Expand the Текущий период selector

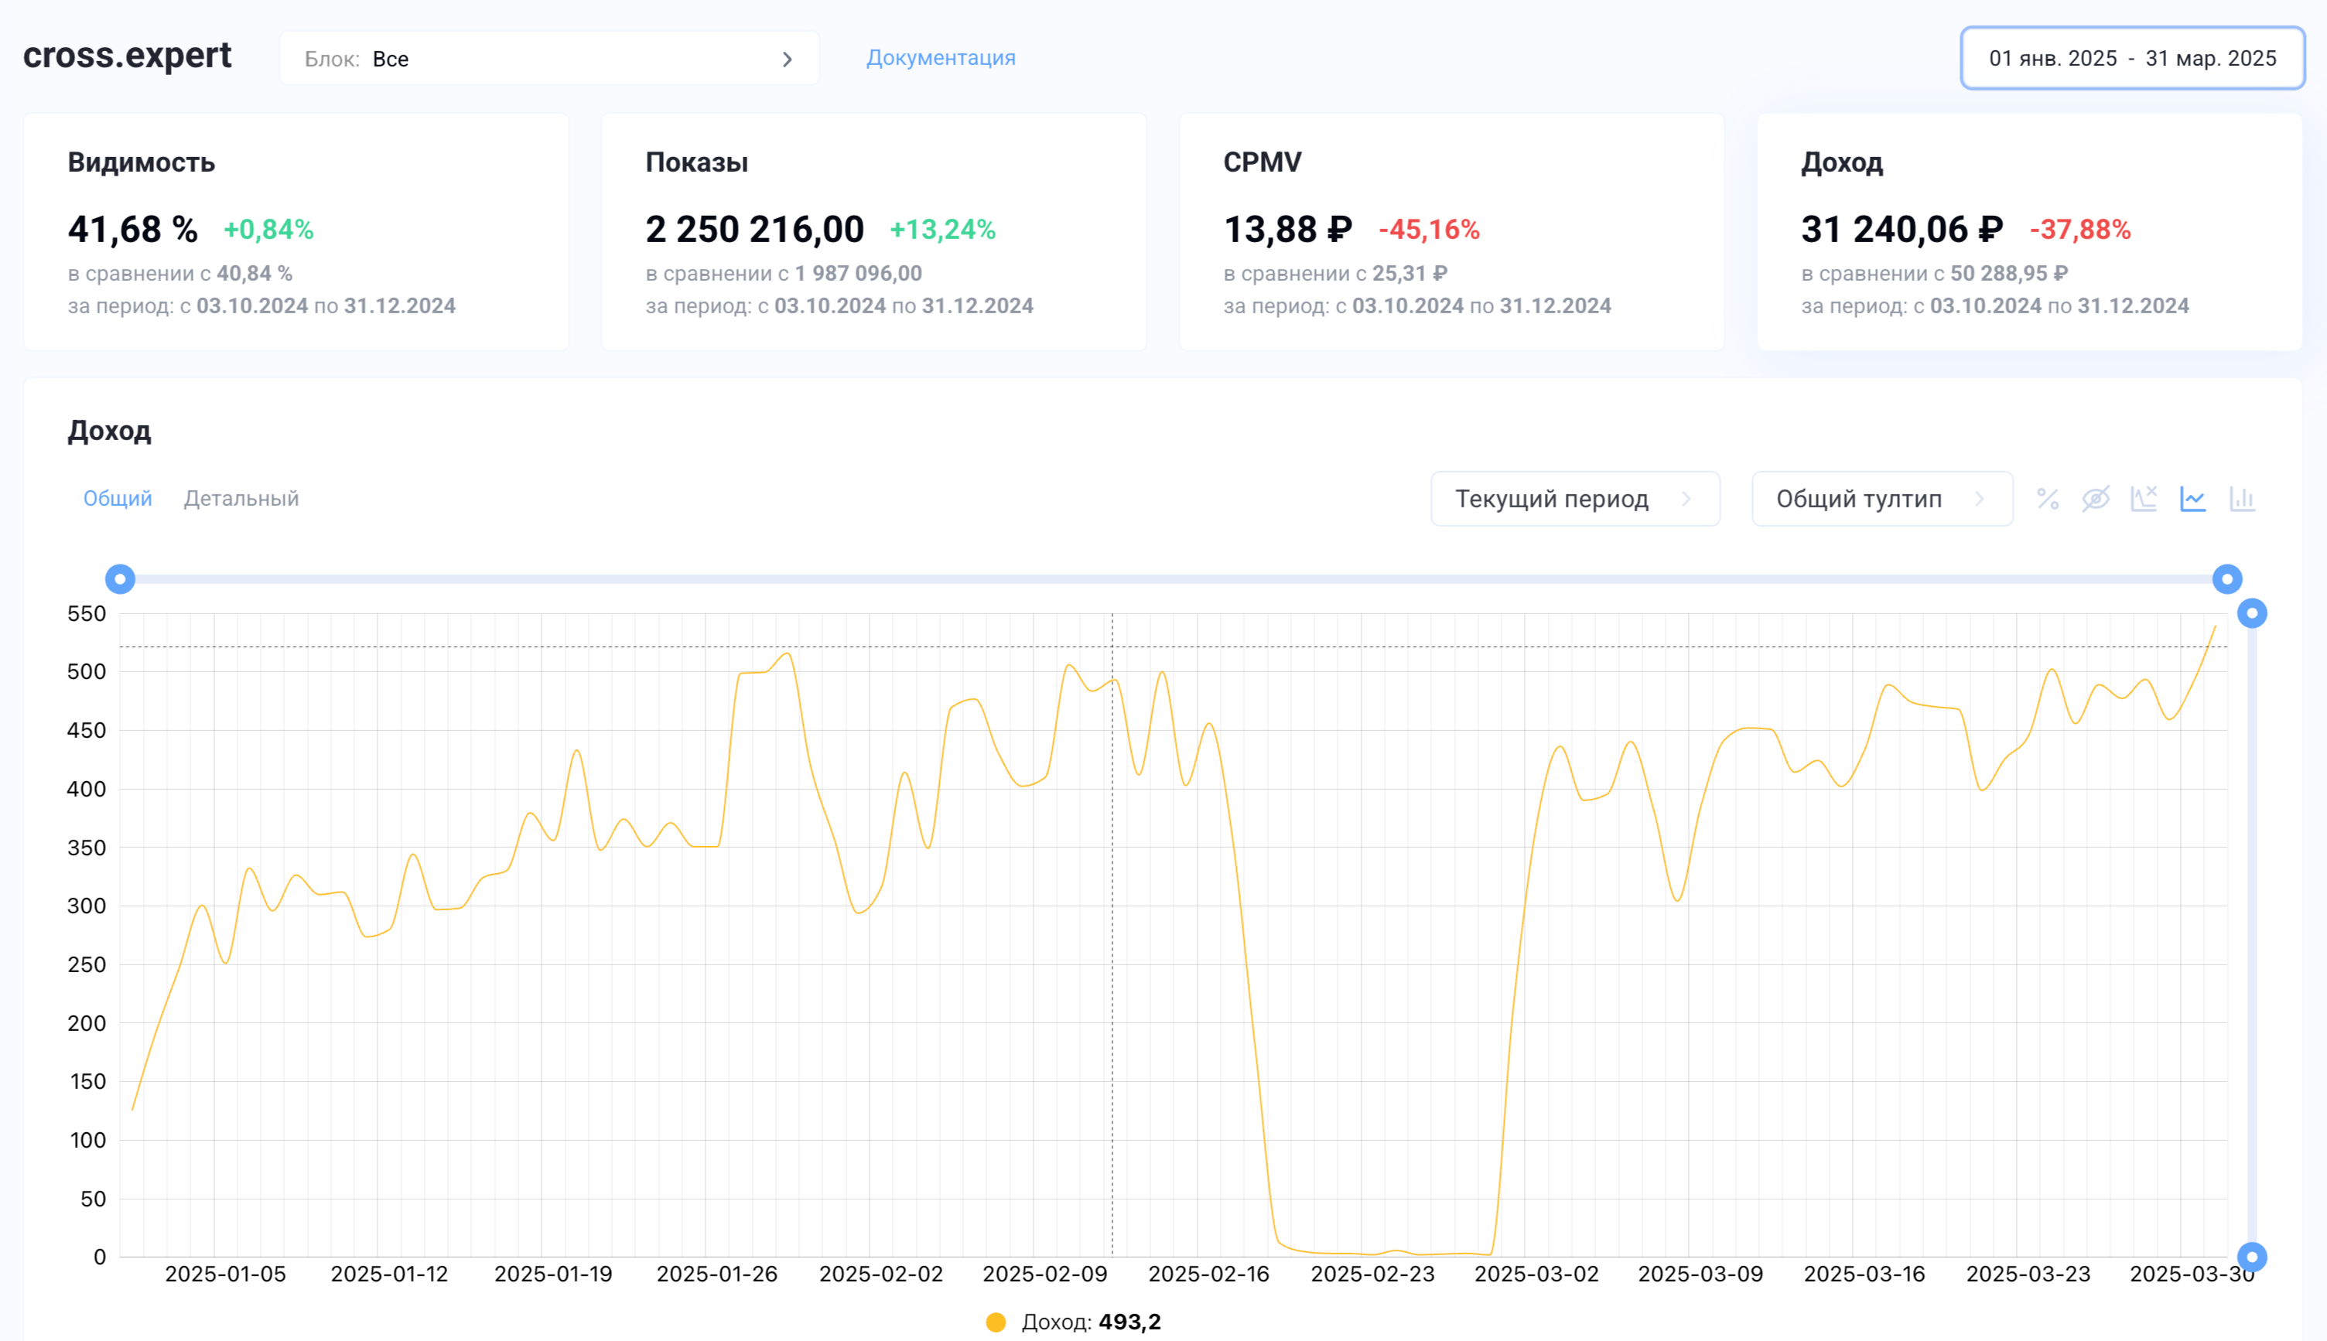(1574, 499)
